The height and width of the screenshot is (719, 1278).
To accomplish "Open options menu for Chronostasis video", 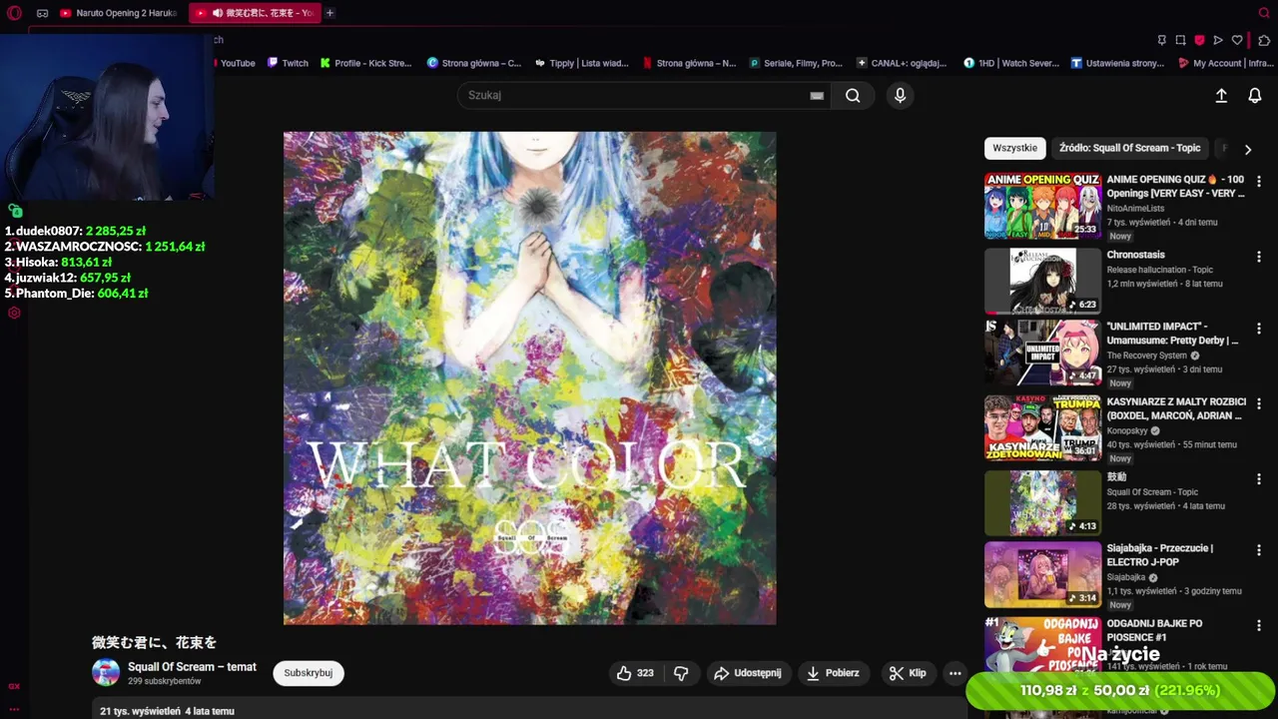I will [1258, 257].
